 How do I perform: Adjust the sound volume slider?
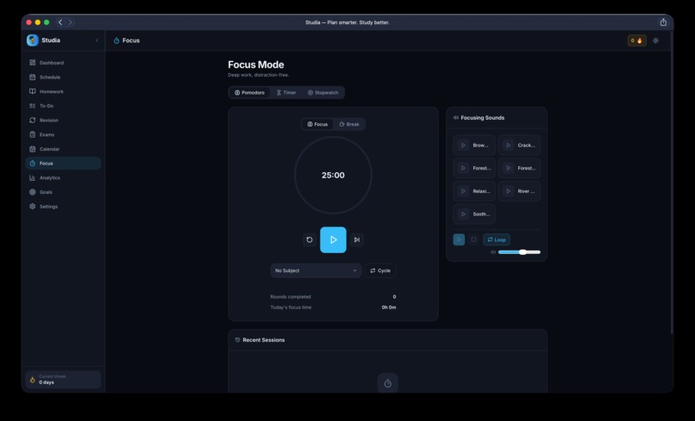pos(519,252)
